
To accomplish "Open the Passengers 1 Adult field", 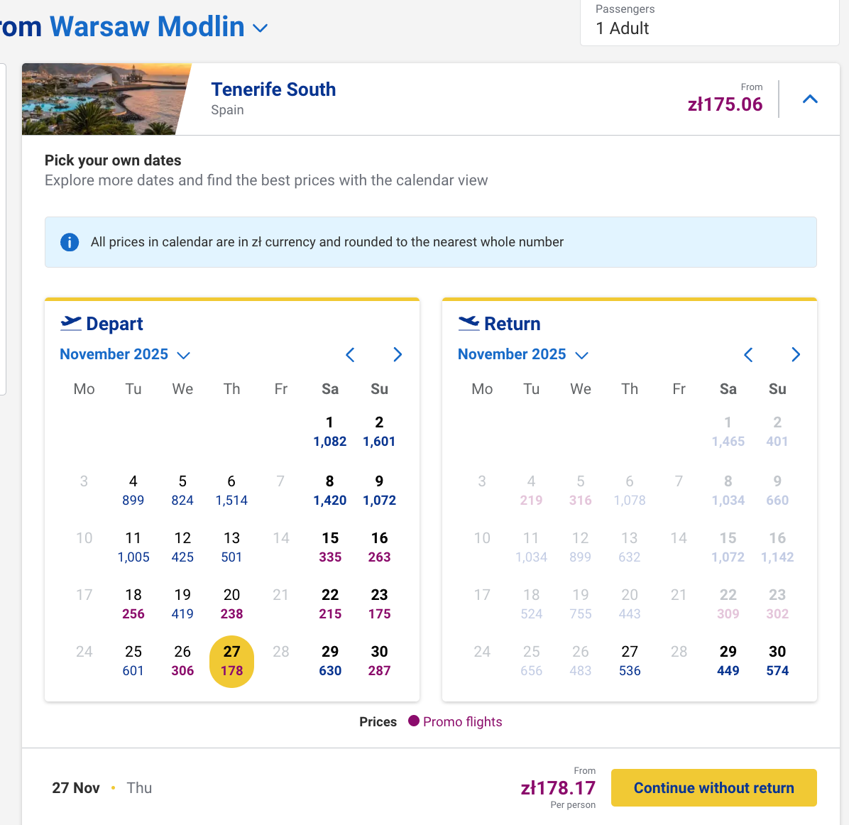I will [710, 23].
